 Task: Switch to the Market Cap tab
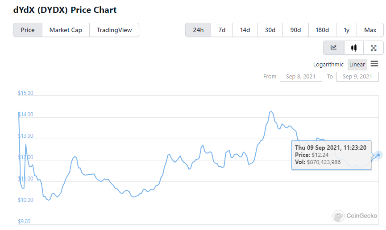coord(66,30)
